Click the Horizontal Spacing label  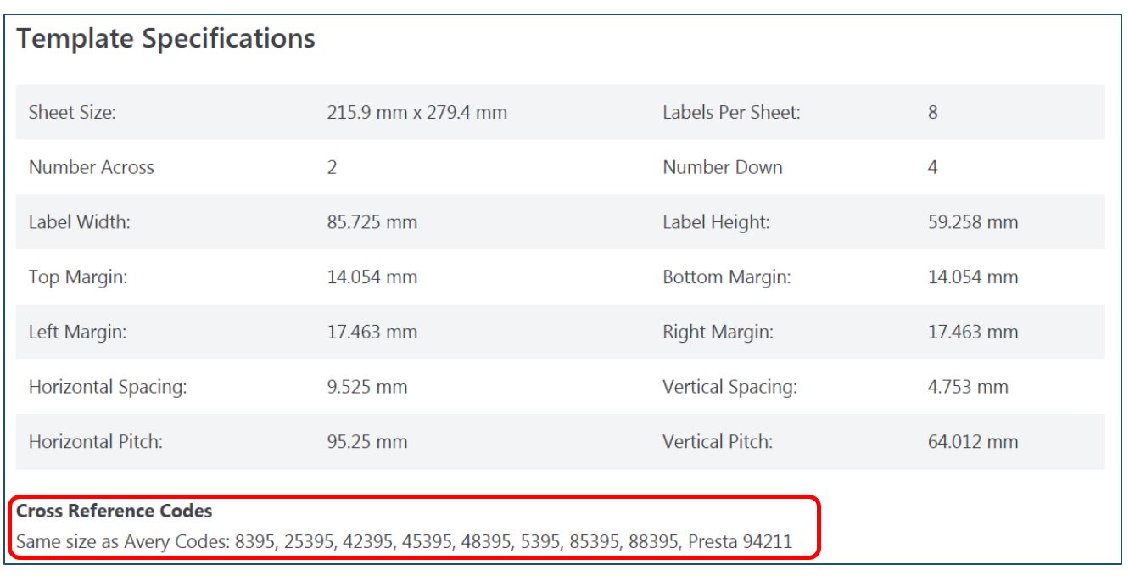click(108, 388)
